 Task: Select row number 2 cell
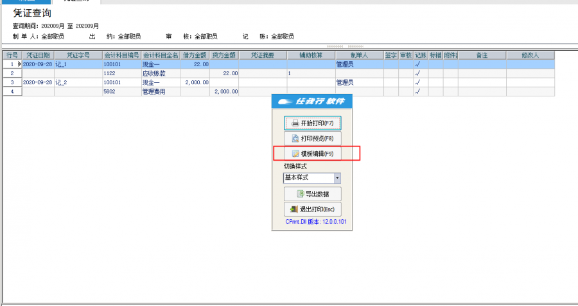pyautogui.click(x=13, y=73)
